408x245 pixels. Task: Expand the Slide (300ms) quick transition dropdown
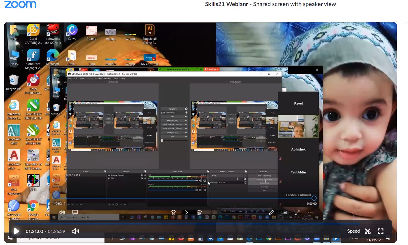[x=186, y=132]
